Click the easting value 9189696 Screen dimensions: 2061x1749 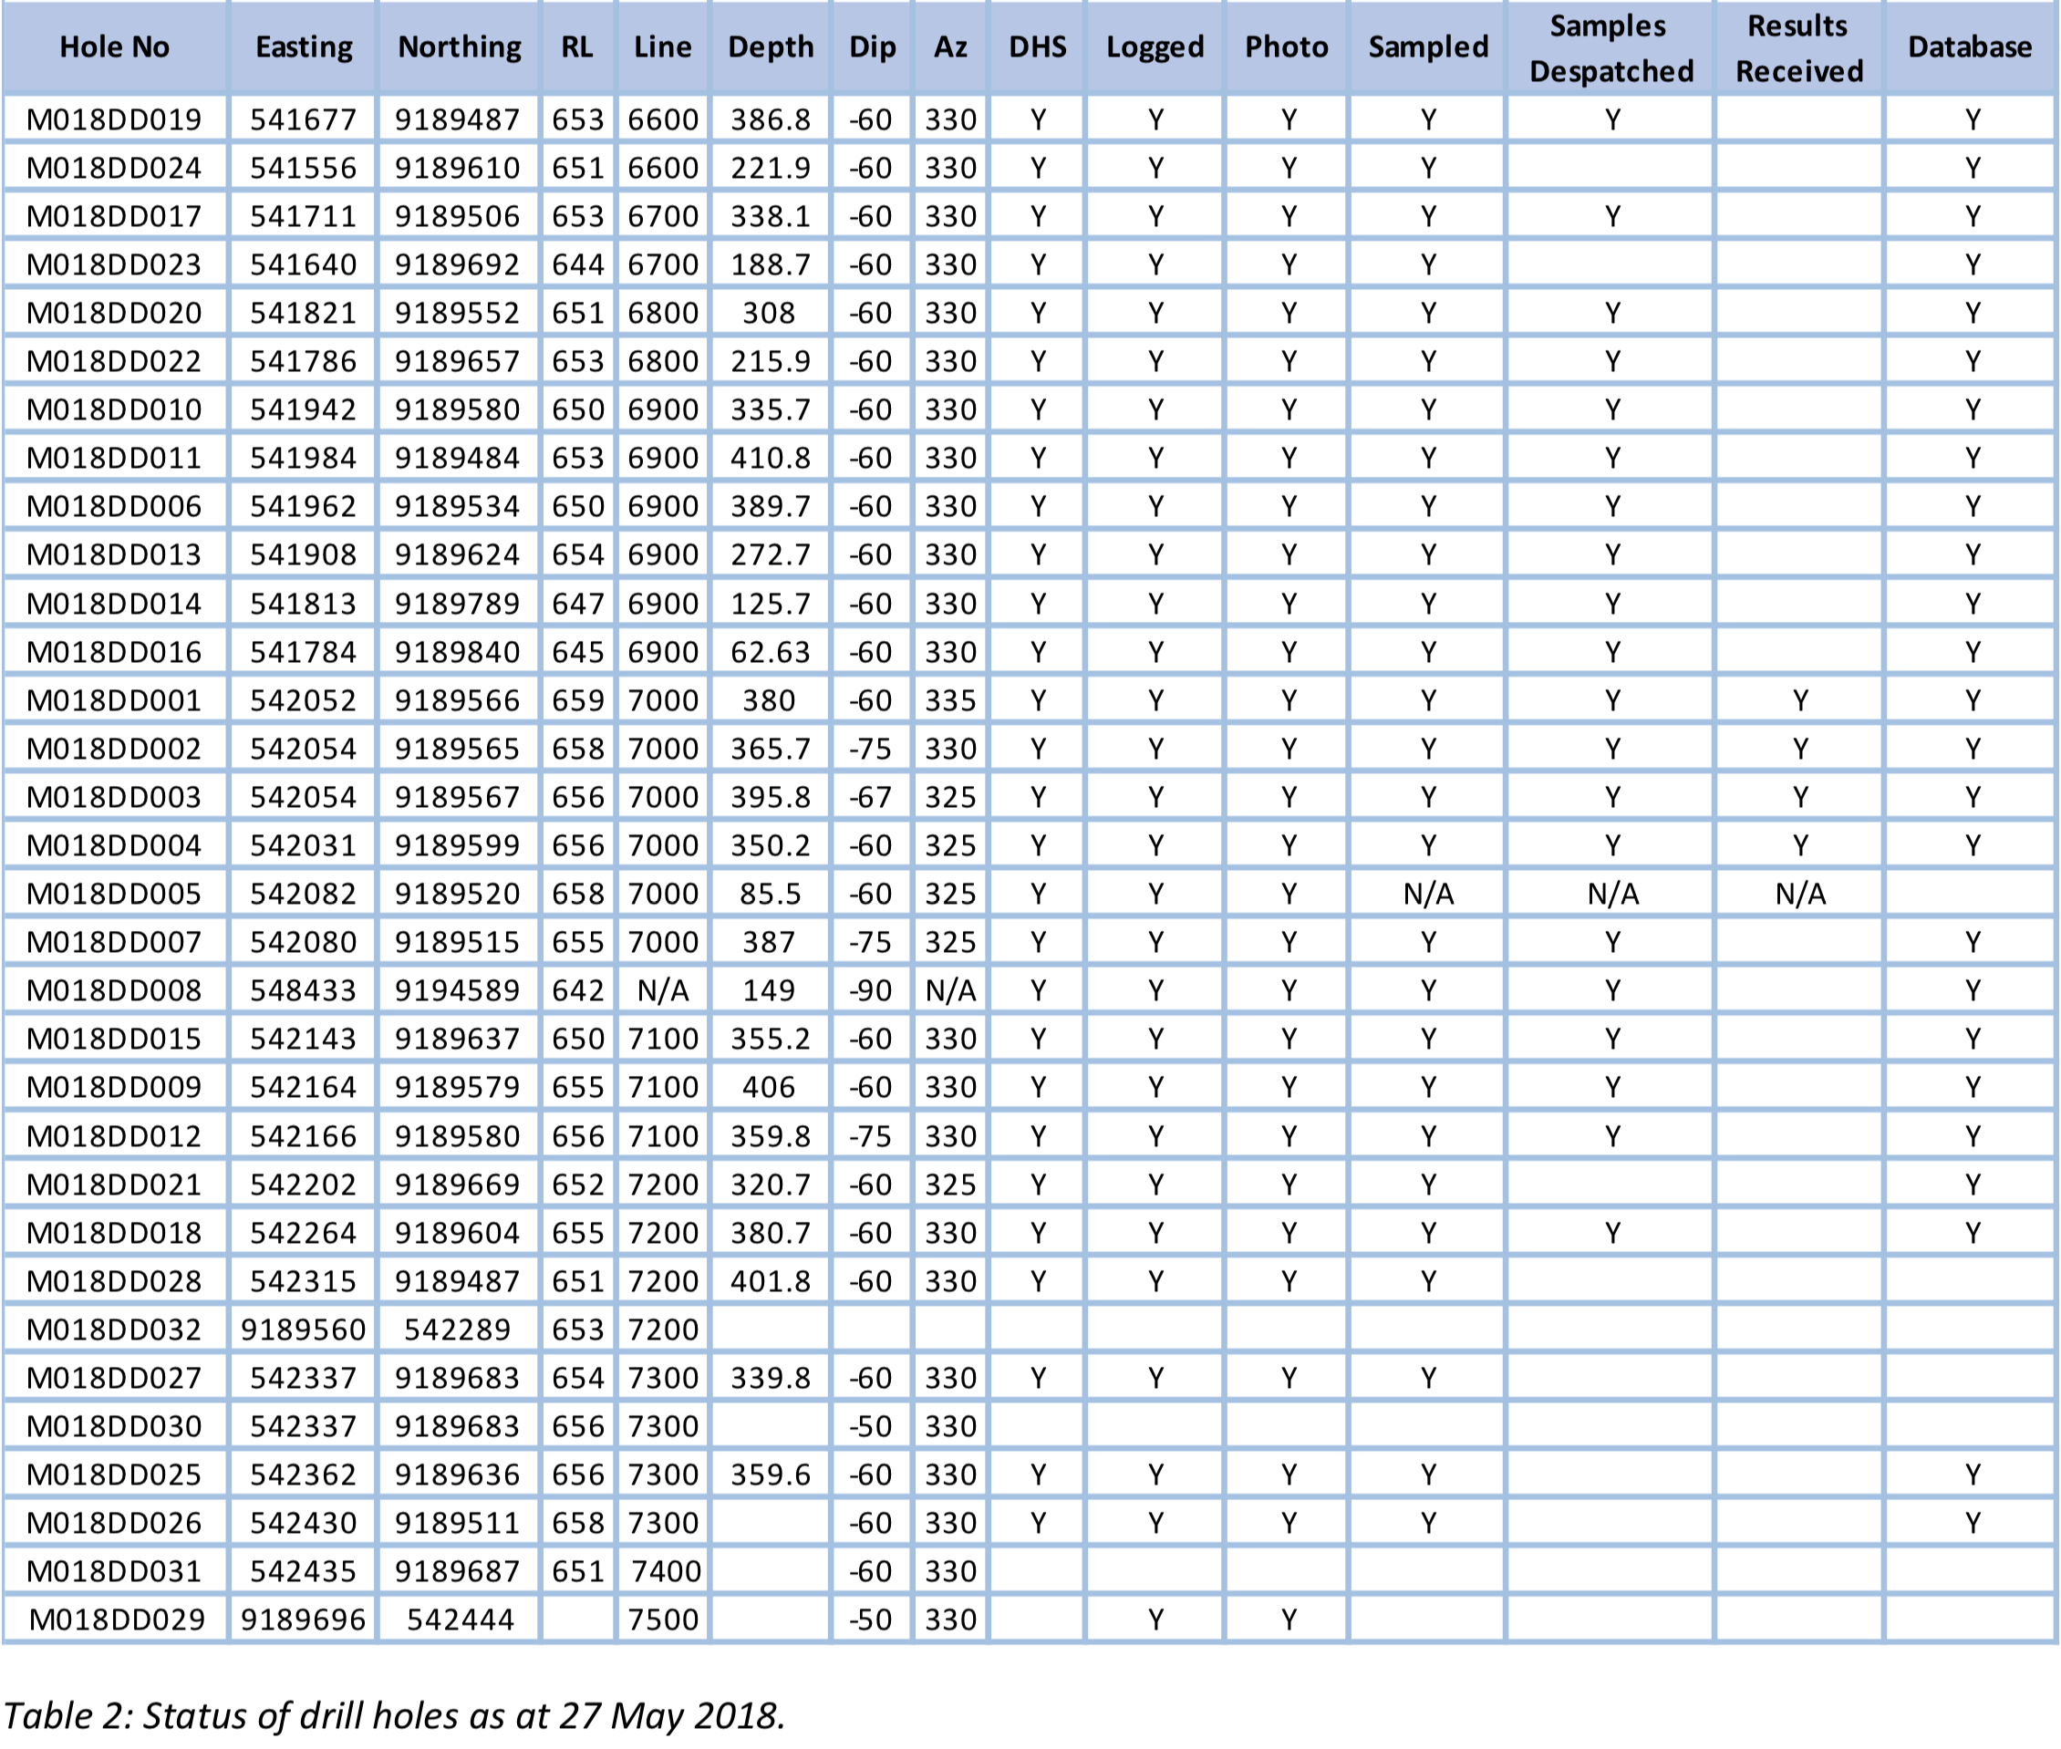point(304,1620)
